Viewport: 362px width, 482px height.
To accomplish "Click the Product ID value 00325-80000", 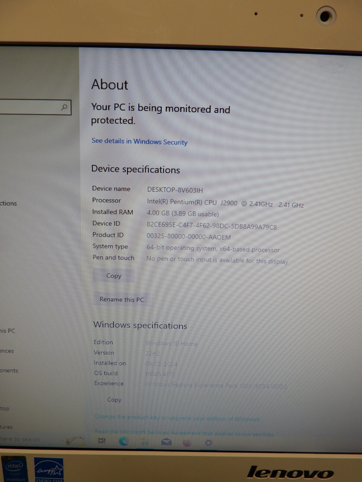I will click(x=189, y=236).
